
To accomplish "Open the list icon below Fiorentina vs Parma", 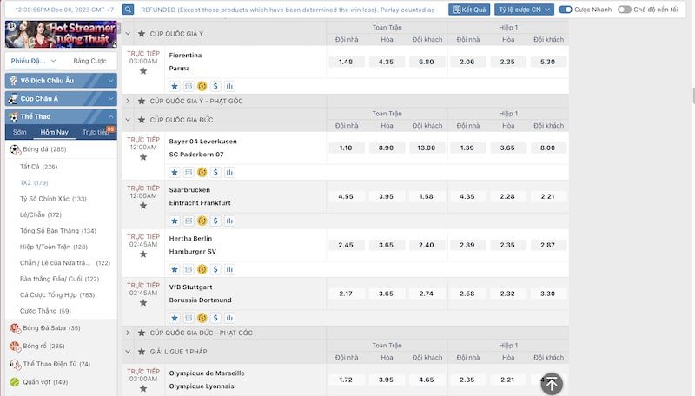I will pos(189,86).
